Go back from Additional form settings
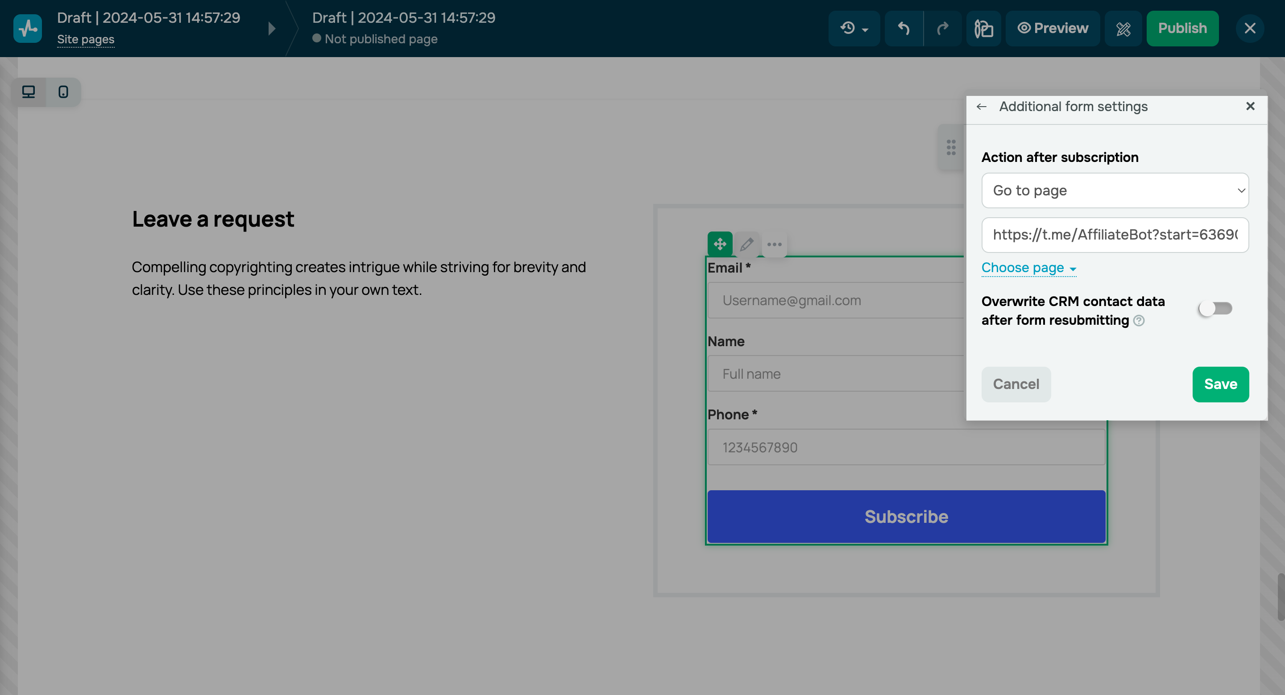1285x695 pixels. (982, 107)
